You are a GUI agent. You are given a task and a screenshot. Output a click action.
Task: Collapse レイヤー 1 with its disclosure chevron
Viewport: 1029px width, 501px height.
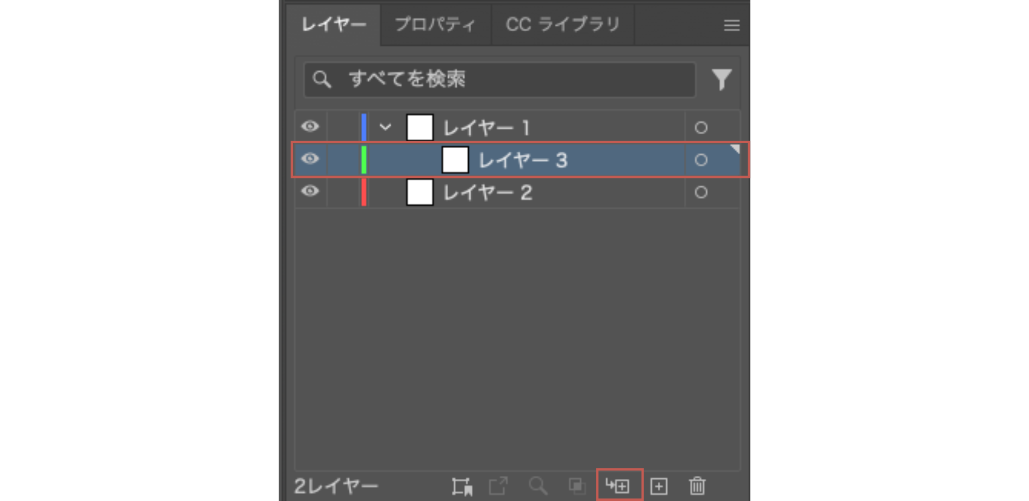pyautogui.click(x=386, y=127)
